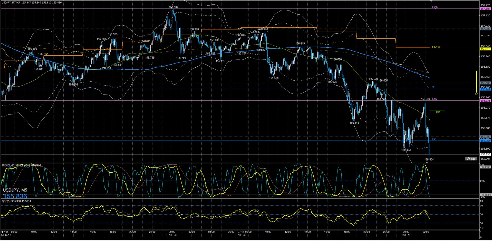
Task: Click the yellow vertical bar labeled 20
Action: tap(476, 82)
